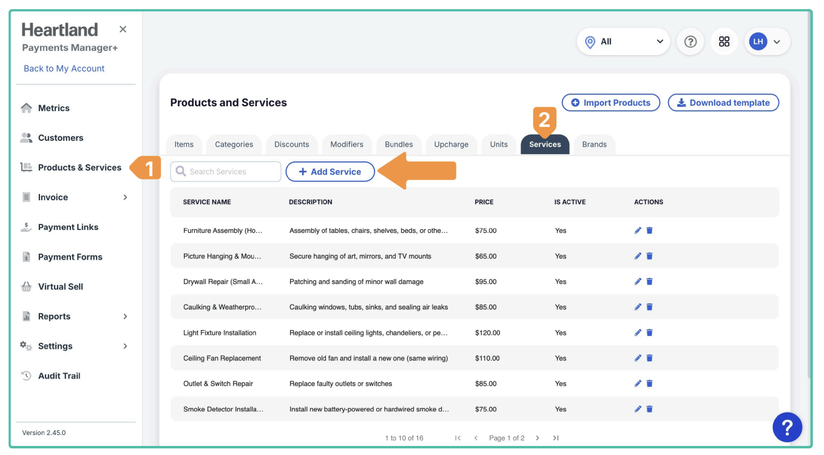Click trash icon for Picture Hanging service

(649, 256)
